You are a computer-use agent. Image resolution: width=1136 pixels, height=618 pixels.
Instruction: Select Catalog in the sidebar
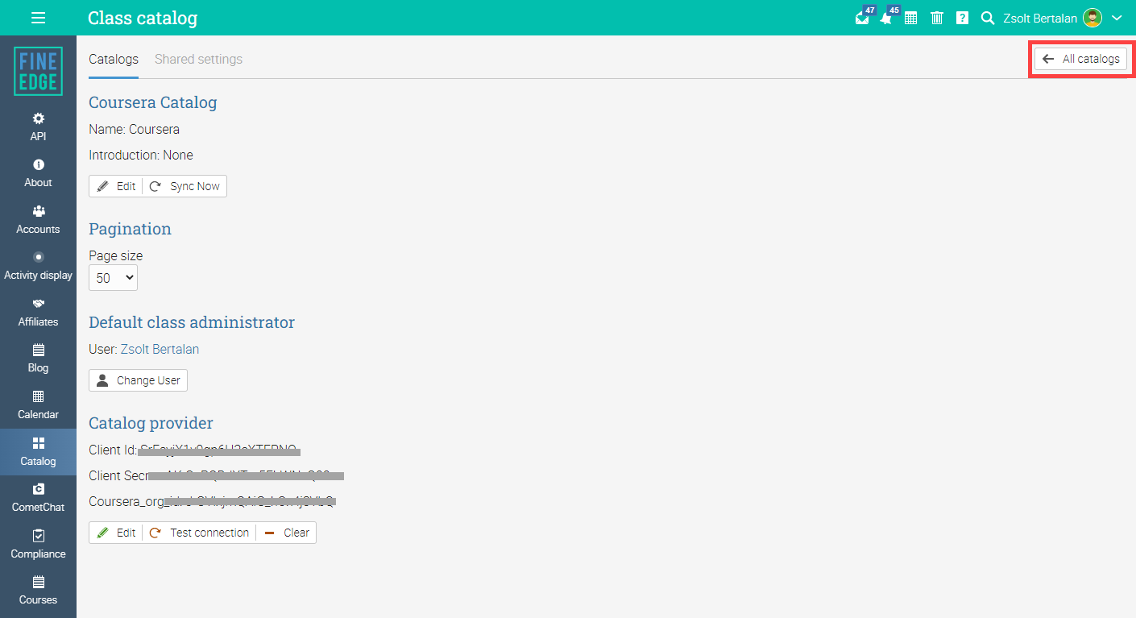[x=38, y=452]
